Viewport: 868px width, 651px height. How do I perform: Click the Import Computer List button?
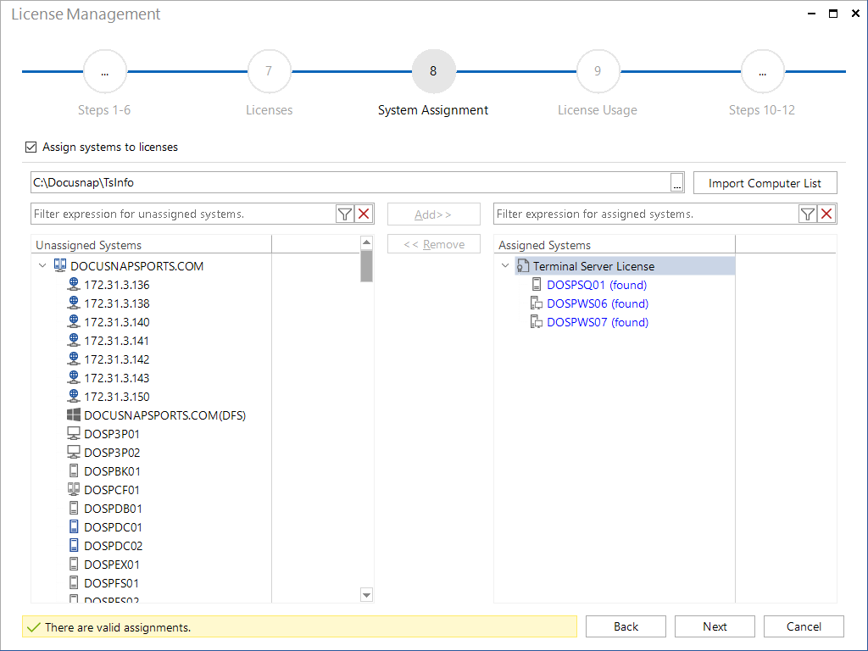tap(765, 183)
